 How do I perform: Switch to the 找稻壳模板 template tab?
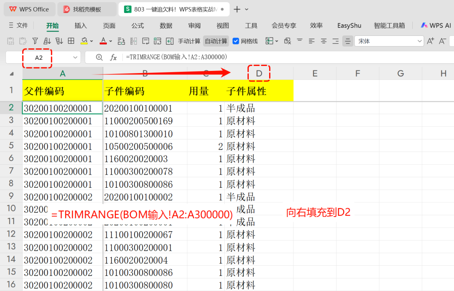[x=87, y=9]
